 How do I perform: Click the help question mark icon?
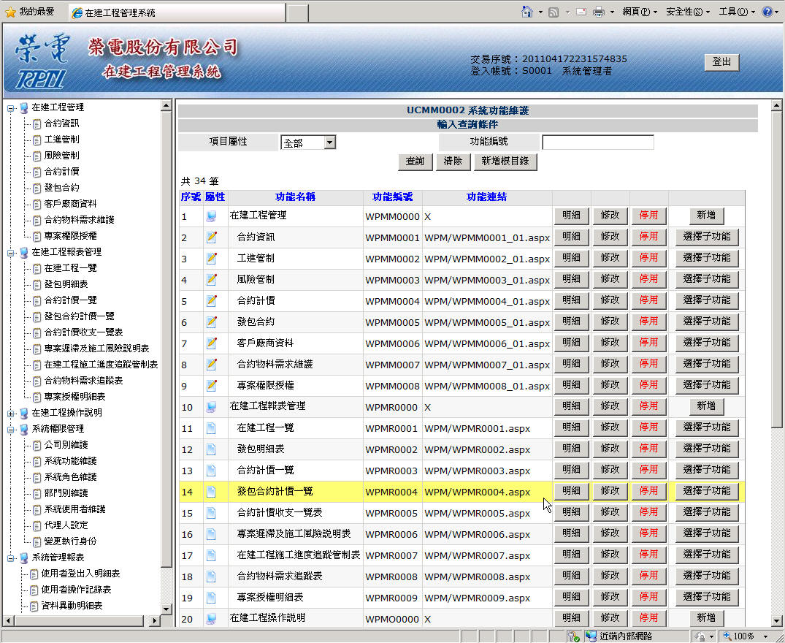tap(767, 12)
